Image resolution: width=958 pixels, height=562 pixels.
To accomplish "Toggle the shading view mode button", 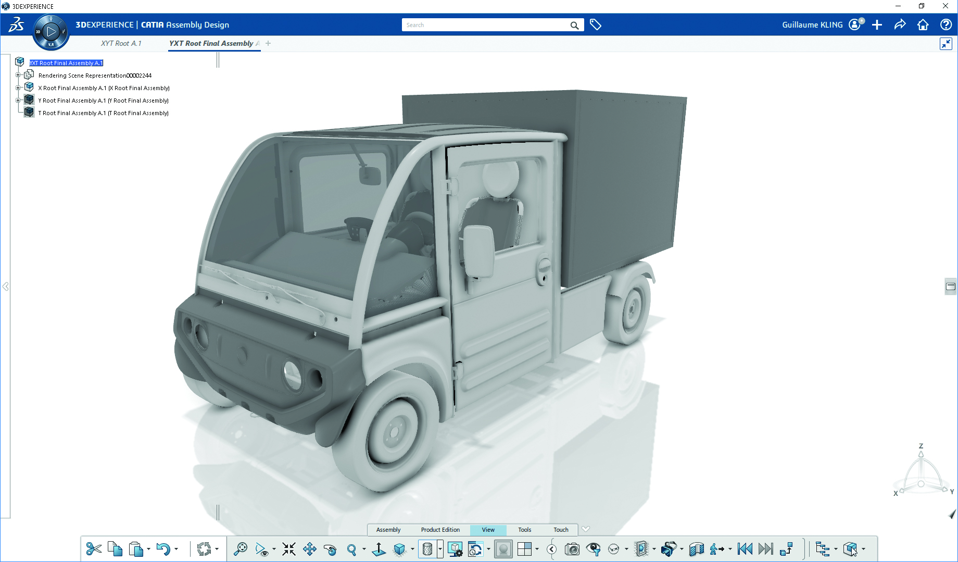I will coord(427,549).
